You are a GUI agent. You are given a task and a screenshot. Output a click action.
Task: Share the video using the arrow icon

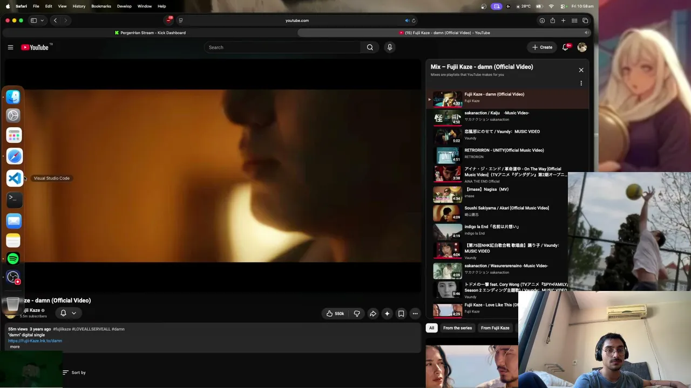[373, 314]
